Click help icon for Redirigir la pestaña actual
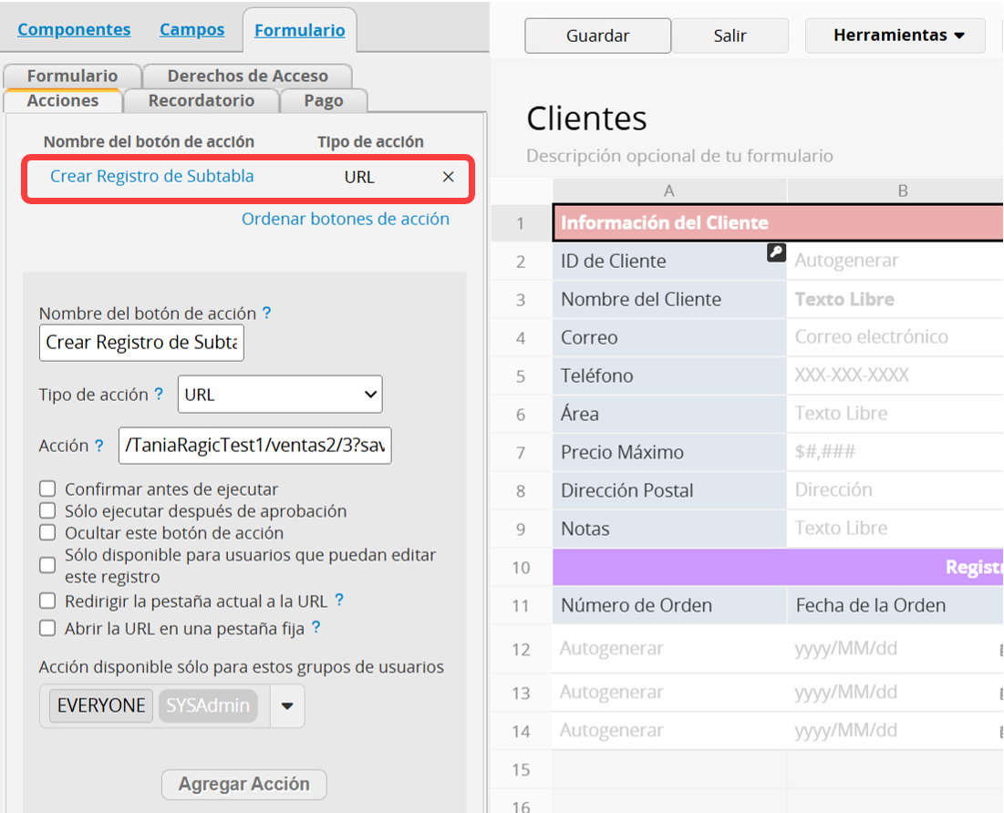1004x813 pixels. [x=339, y=600]
